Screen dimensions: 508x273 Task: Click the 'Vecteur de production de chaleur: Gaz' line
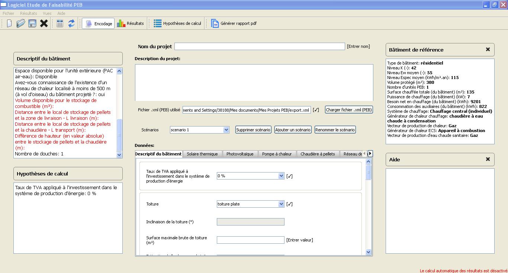(x=422, y=126)
